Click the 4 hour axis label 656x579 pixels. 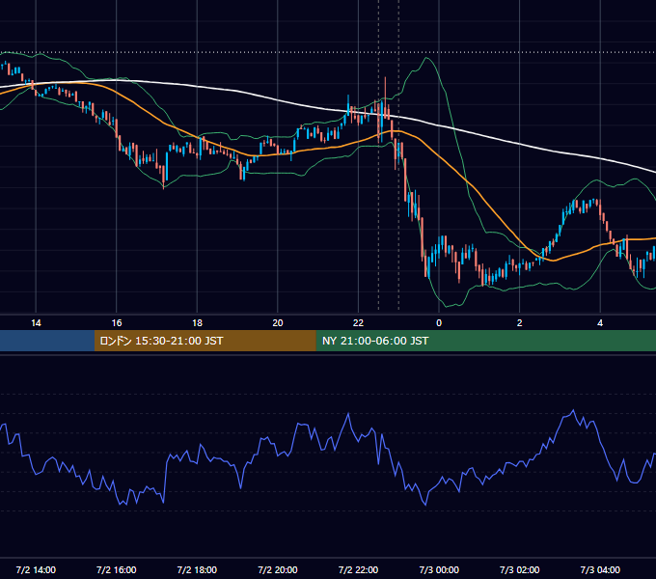(600, 323)
